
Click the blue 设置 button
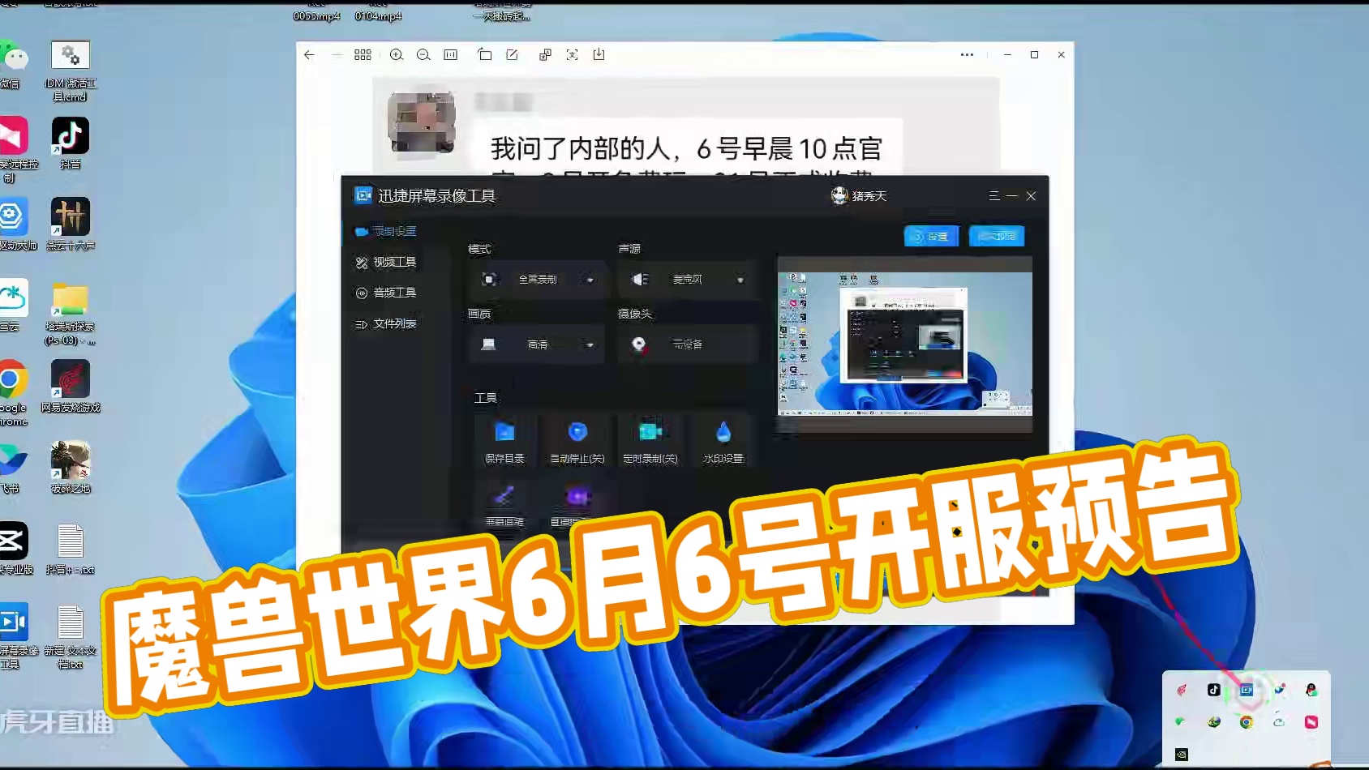(x=931, y=237)
